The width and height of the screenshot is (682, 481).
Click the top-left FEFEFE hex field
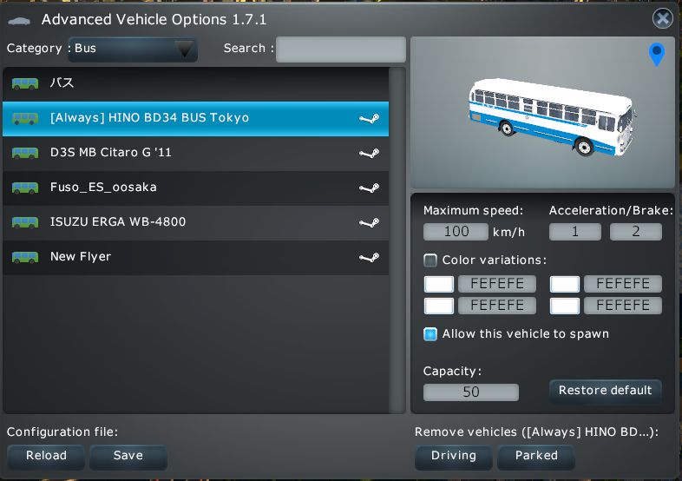click(497, 284)
